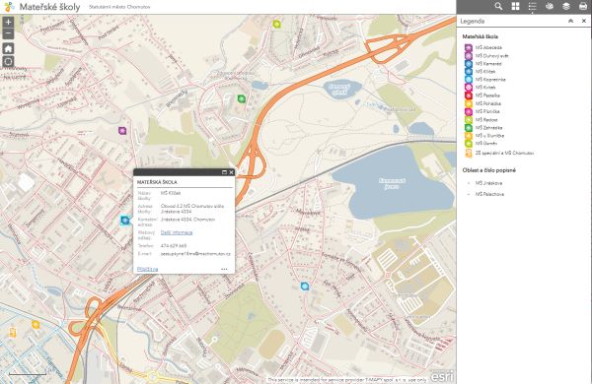Open the palette icon widget in the header
This screenshot has height=384, width=592.
point(550,7)
